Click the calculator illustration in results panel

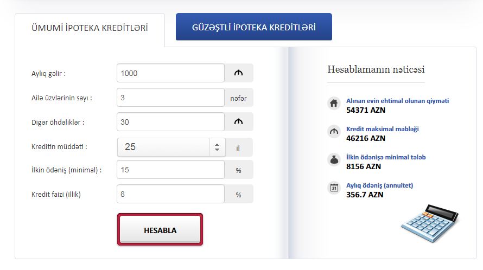[x=430, y=223]
